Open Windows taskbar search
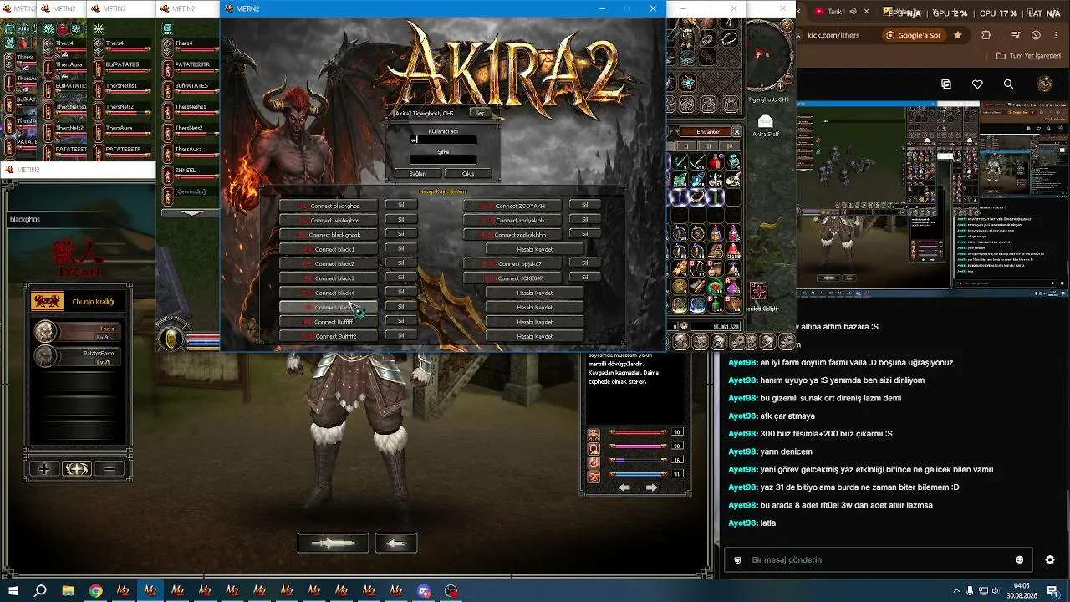Image resolution: width=1070 pixels, height=602 pixels. [x=40, y=591]
